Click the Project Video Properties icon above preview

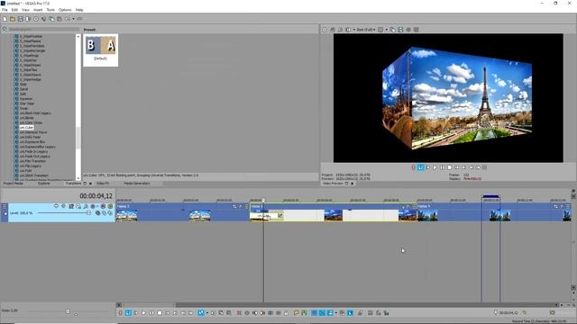(x=325, y=30)
